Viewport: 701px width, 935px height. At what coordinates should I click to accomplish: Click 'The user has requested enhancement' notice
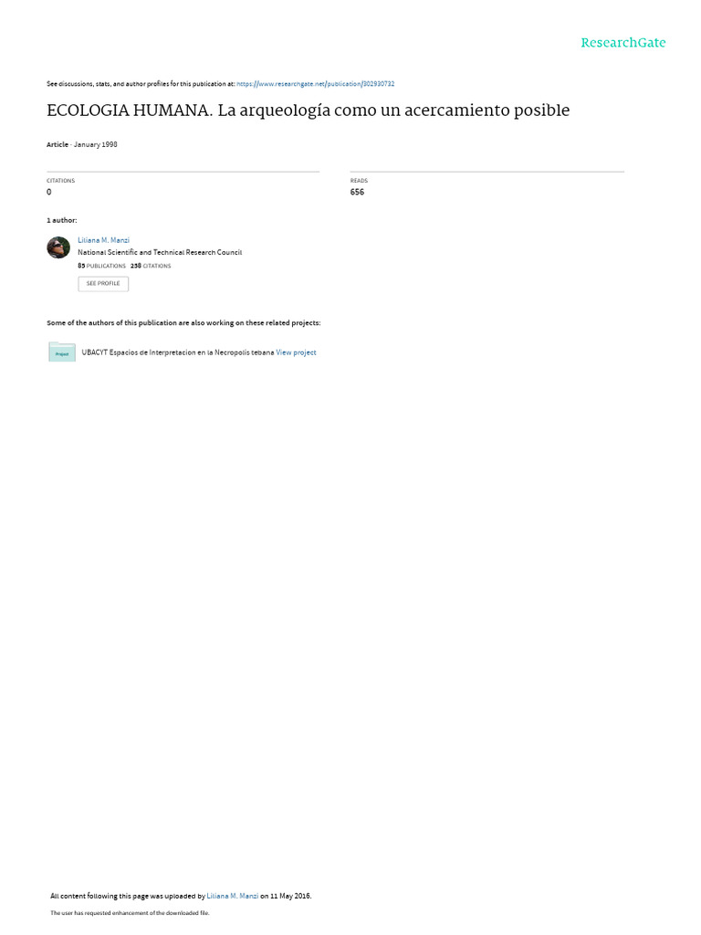tap(130, 913)
